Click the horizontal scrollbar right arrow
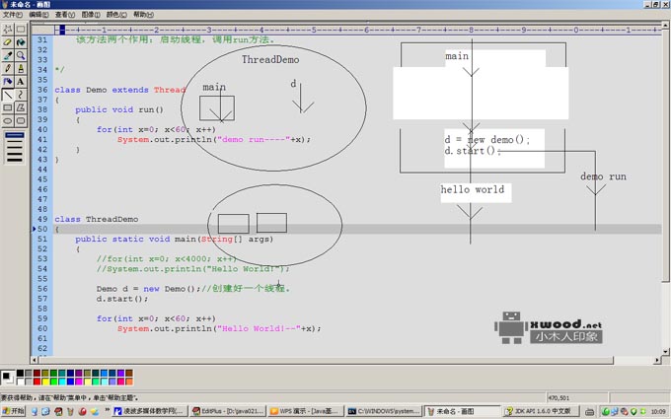This screenshot has height=419, width=671. pos(658,361)
